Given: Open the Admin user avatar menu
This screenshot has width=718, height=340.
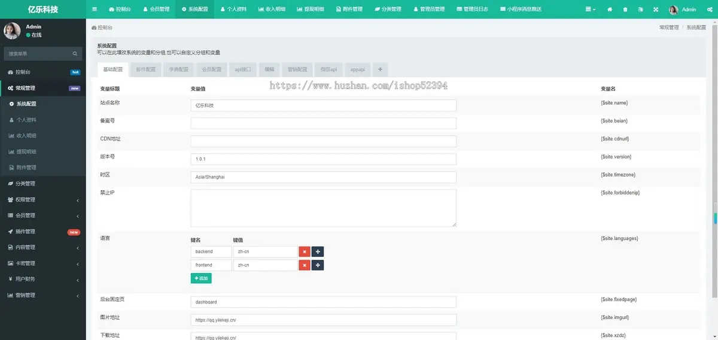Looking at the screenshot, I should point(682,9).
